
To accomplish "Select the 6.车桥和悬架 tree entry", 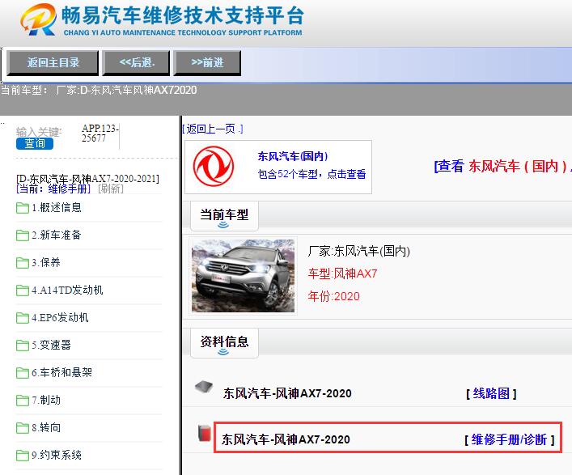I will point(61,372).
